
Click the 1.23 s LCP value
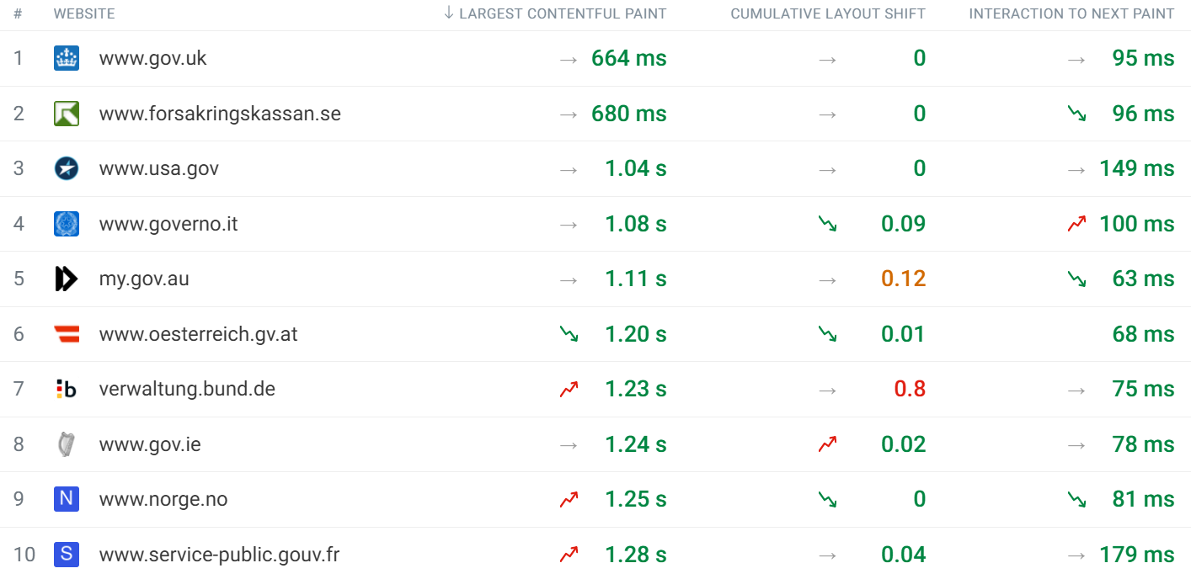636,389
